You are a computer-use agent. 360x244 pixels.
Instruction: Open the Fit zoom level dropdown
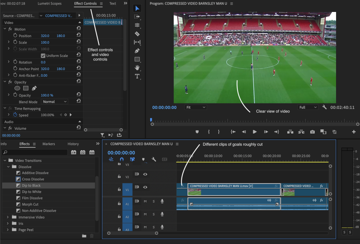(x=196, y=107)
